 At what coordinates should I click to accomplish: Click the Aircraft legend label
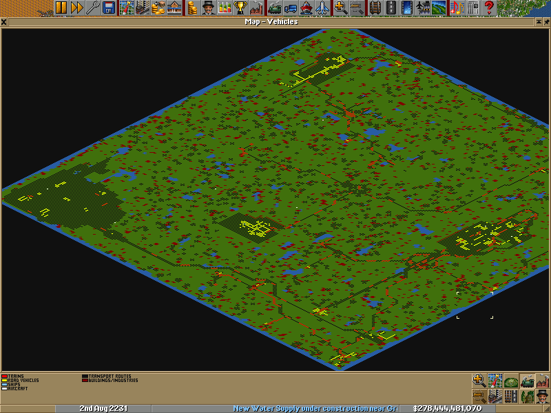coord(18,389)
